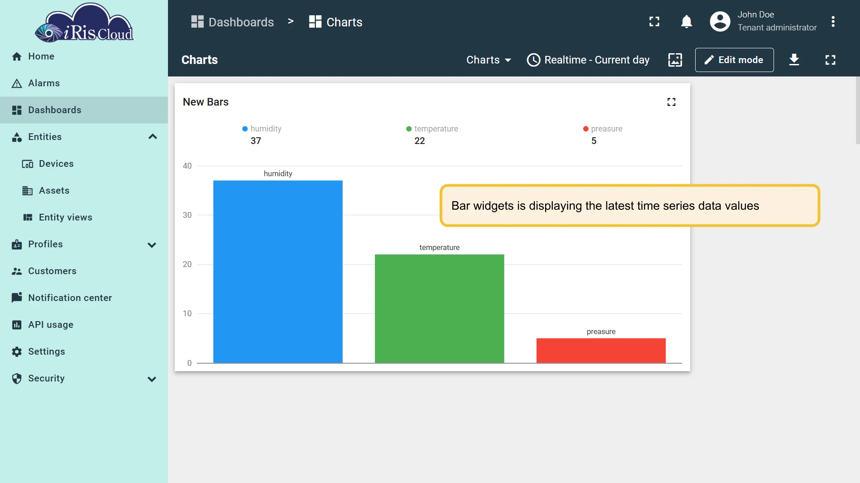Click the blue humidity bar
Image resolution: width=860 pixels, height=483 pixels.
point(278,271)
